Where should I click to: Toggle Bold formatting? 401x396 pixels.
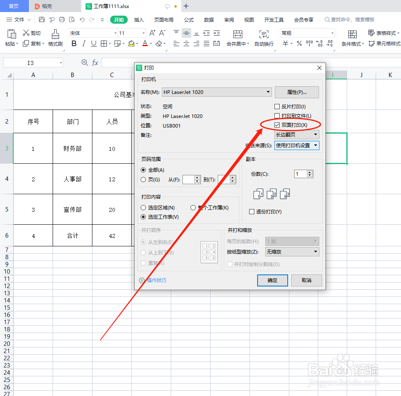click(74, 44)
